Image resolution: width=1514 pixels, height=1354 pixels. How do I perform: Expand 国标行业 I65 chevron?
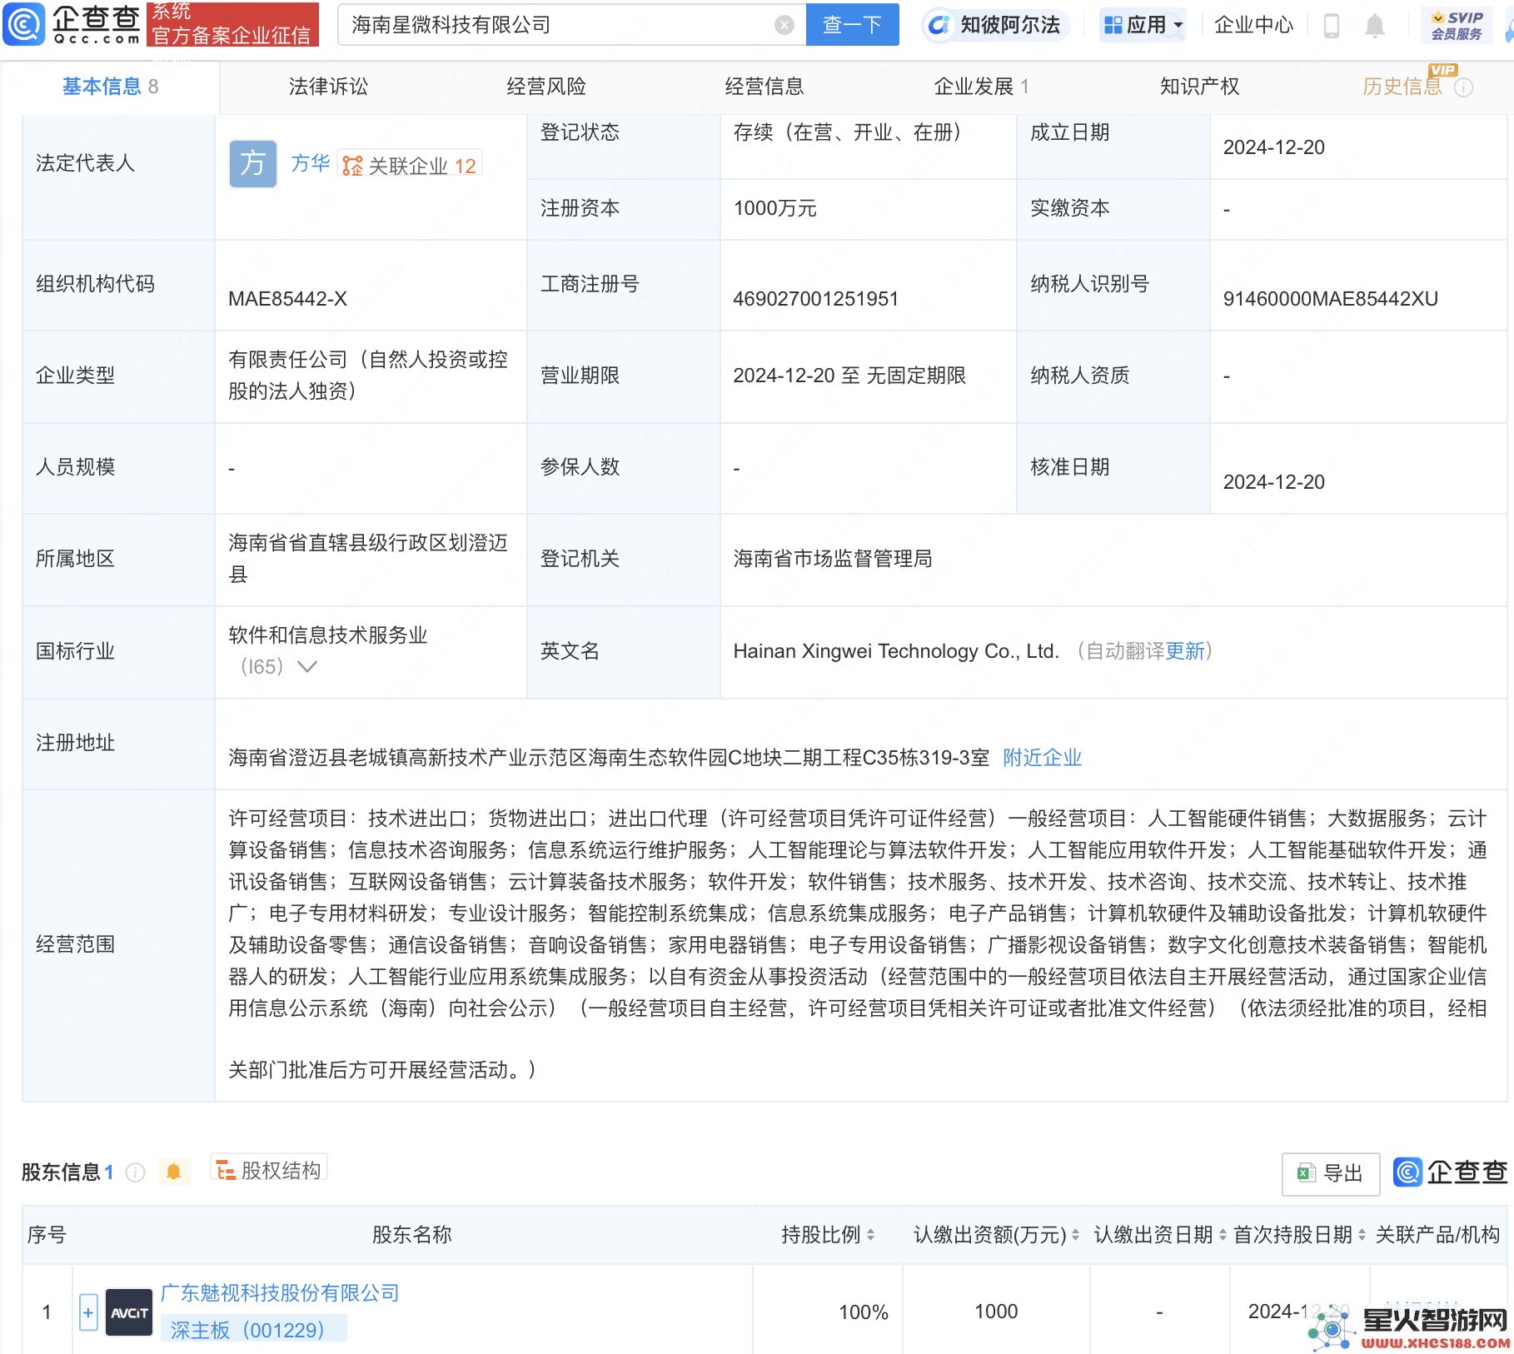coord(307,666)
